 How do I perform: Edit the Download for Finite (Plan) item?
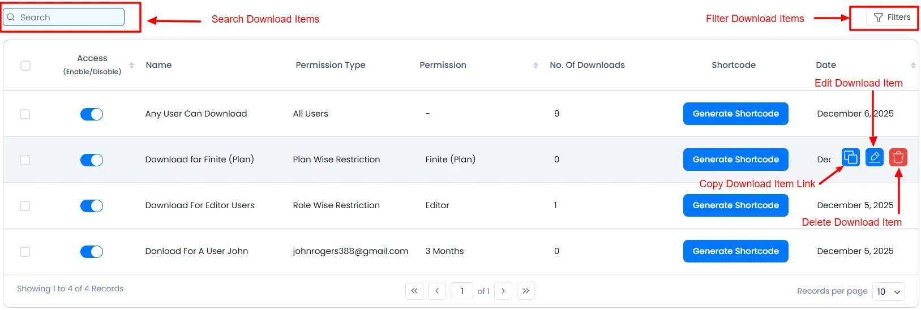(875, 157)
